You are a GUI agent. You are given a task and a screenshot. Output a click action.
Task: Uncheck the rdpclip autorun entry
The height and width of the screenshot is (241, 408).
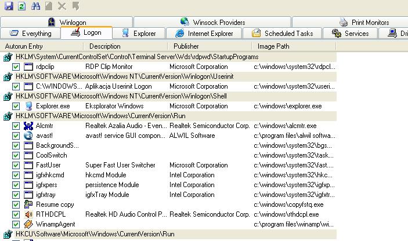click(x=16, y=67)
